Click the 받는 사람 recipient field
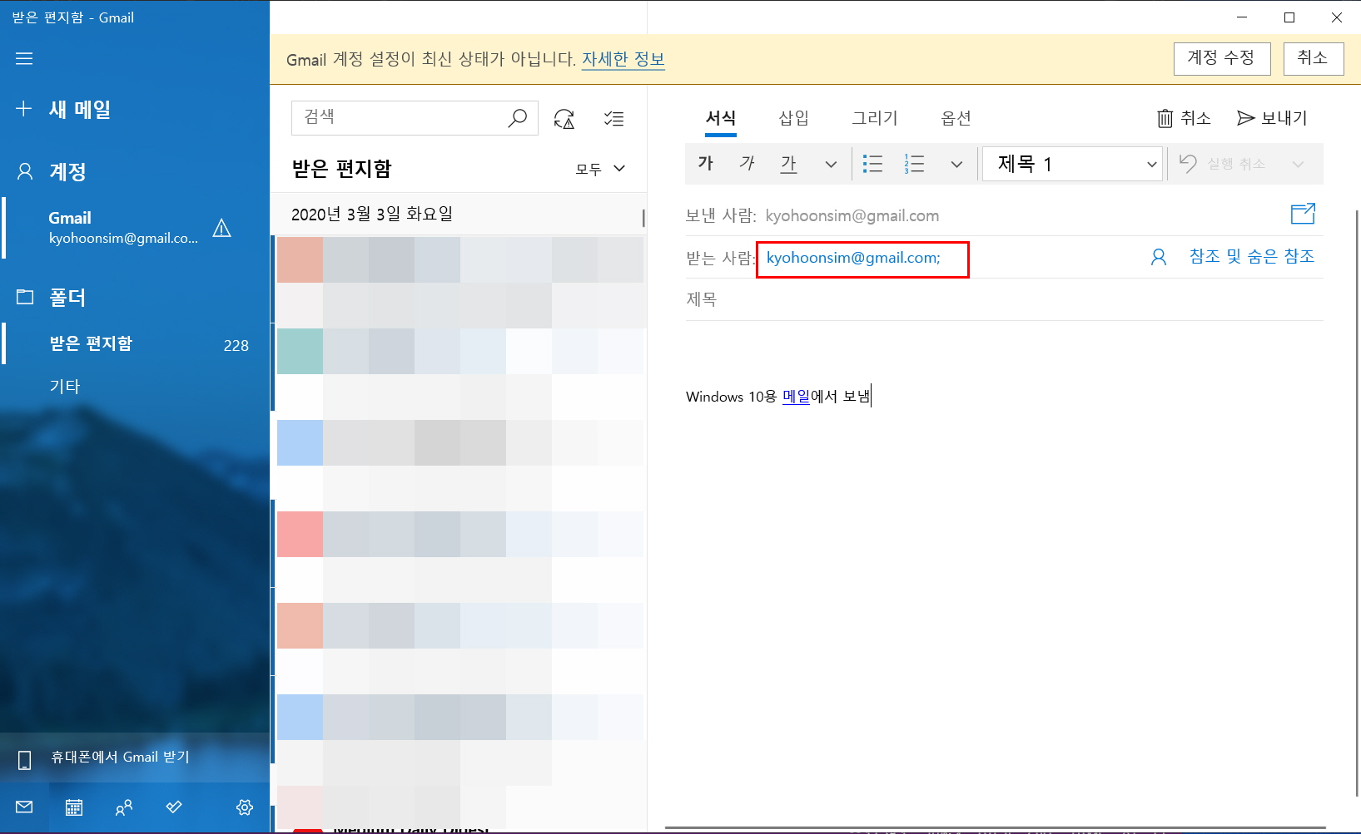Screen dimensions: 1361x834 pyautogui.click(x=862, y=259)
